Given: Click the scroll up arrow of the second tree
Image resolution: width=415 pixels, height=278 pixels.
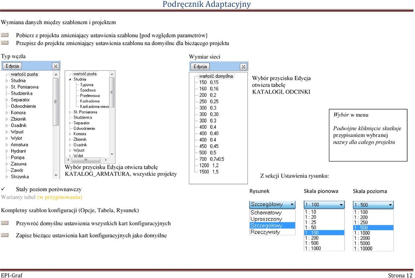Looking at the screenshot, I should tap(112, 74).
